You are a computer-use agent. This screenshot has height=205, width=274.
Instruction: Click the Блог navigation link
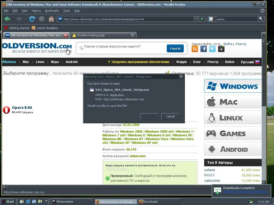(197, 62)
